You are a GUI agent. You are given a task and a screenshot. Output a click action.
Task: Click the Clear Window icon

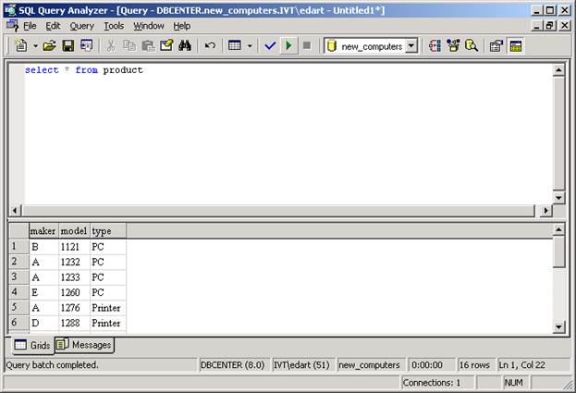click(x=166, y=46)
